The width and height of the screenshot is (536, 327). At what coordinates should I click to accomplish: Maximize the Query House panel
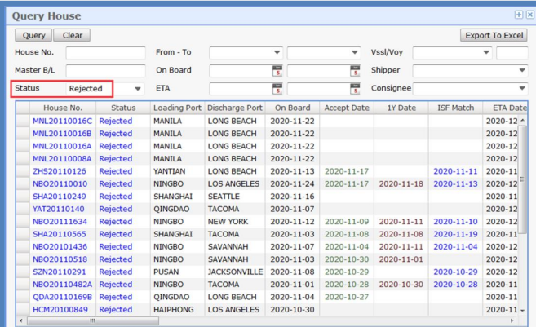point(518,15)
